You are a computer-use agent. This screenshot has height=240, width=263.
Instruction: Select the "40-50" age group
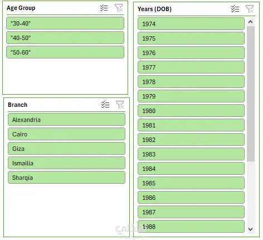(65, 38)
